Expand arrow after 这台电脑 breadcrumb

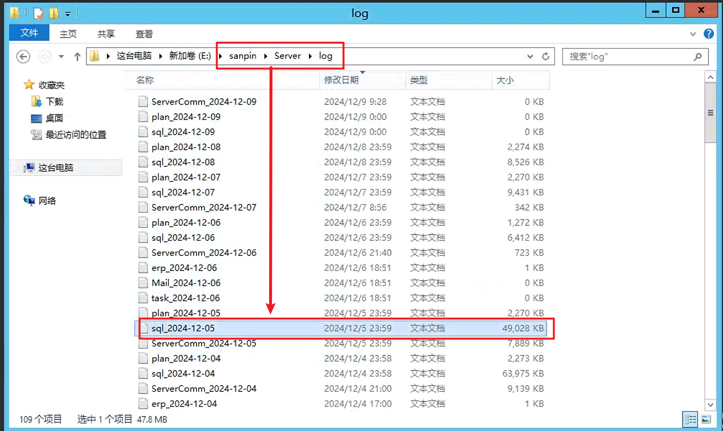tap(160, 56)
